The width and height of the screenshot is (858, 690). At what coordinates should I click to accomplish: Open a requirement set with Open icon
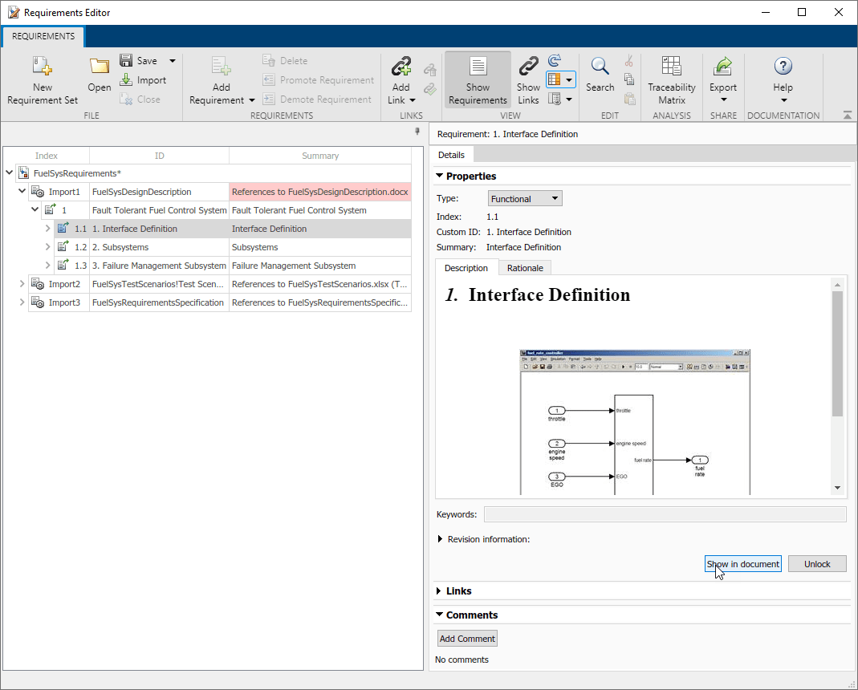click(x=99, y=67)
